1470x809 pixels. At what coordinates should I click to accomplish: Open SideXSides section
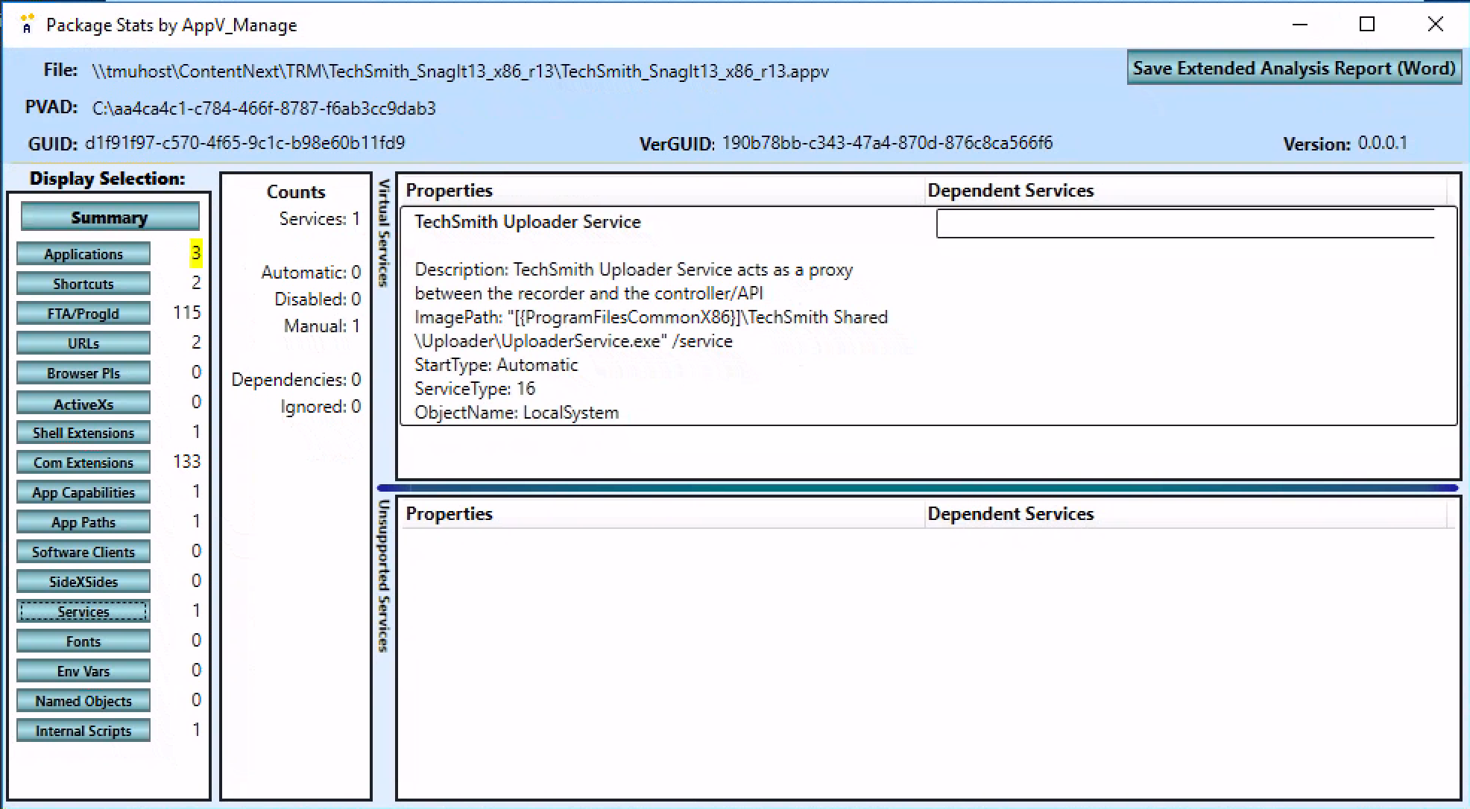pos(83,582)
